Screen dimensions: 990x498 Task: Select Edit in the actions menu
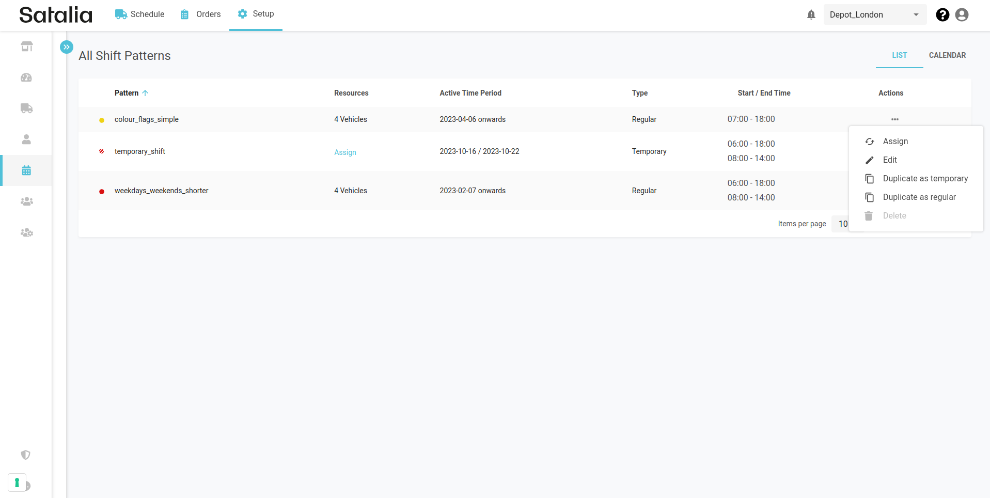click(x=889, y=160)
